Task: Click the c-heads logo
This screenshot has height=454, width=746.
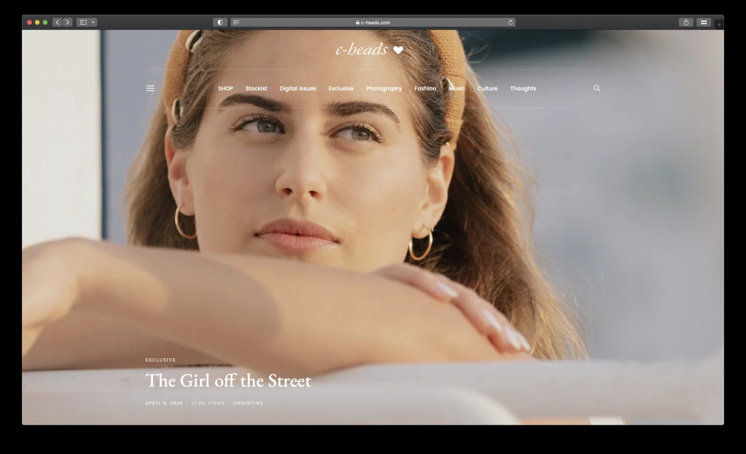Action: pyautogui.click(x=369, y=49)
